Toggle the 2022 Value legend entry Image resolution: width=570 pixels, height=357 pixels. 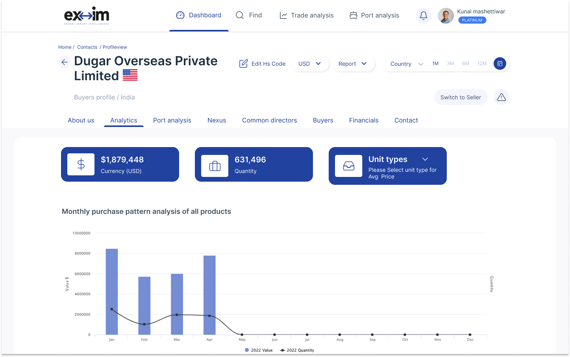[259, 350]
